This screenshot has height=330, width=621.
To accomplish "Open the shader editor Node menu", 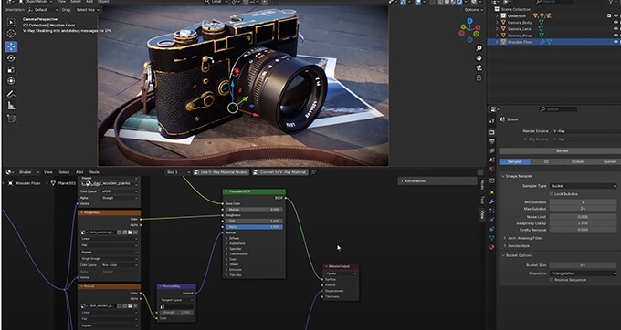I will click(94, 172).
